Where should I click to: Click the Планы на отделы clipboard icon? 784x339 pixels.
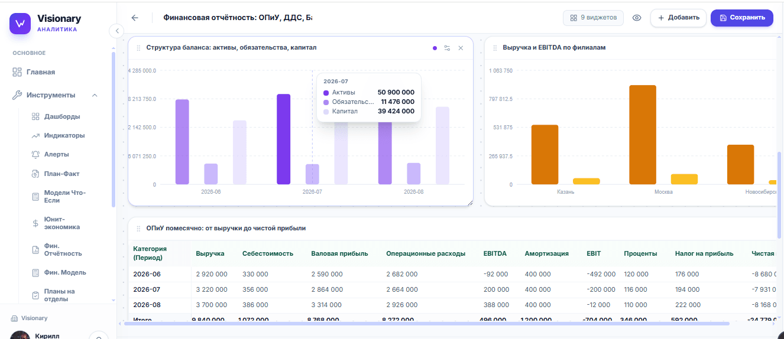[x=35, y=295]
